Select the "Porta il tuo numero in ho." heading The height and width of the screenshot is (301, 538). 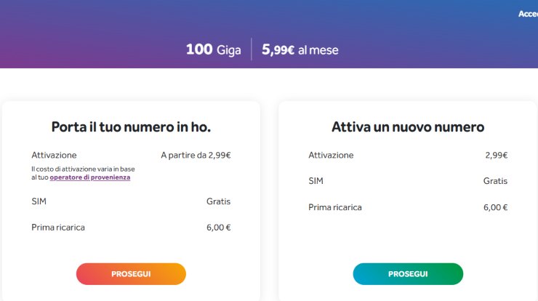[131, 127]
